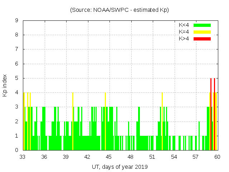Click the x-axis tick label 33
The image size is (229, 172).
[x=23, y=157]
